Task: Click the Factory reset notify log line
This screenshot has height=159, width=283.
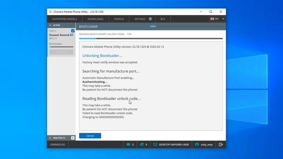Action: click(x=110, y=62)
